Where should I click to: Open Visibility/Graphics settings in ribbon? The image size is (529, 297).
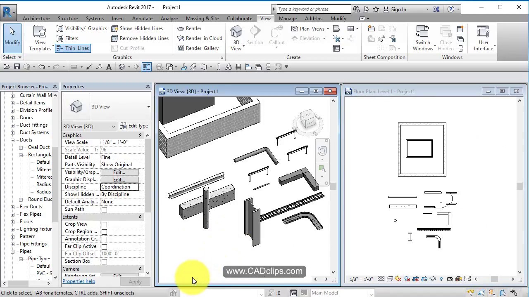pos(82,28)
